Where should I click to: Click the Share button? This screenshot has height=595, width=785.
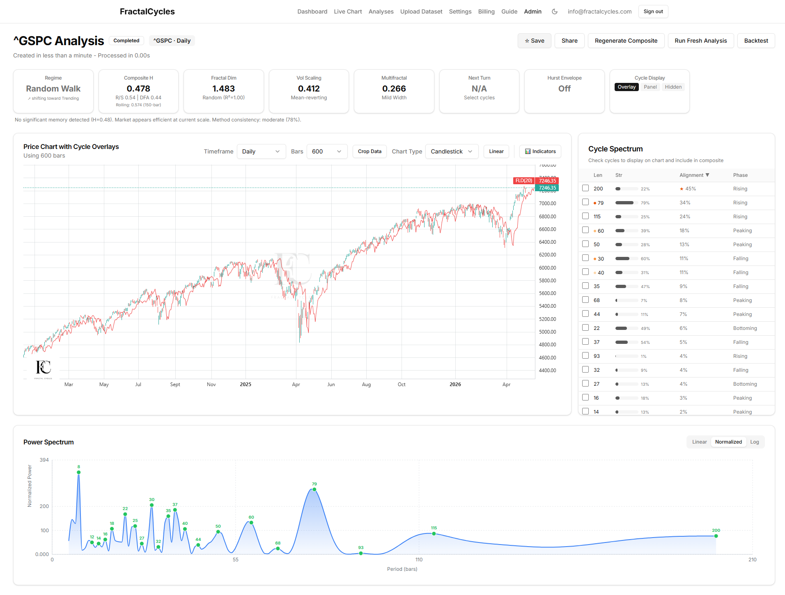point(569,41)
